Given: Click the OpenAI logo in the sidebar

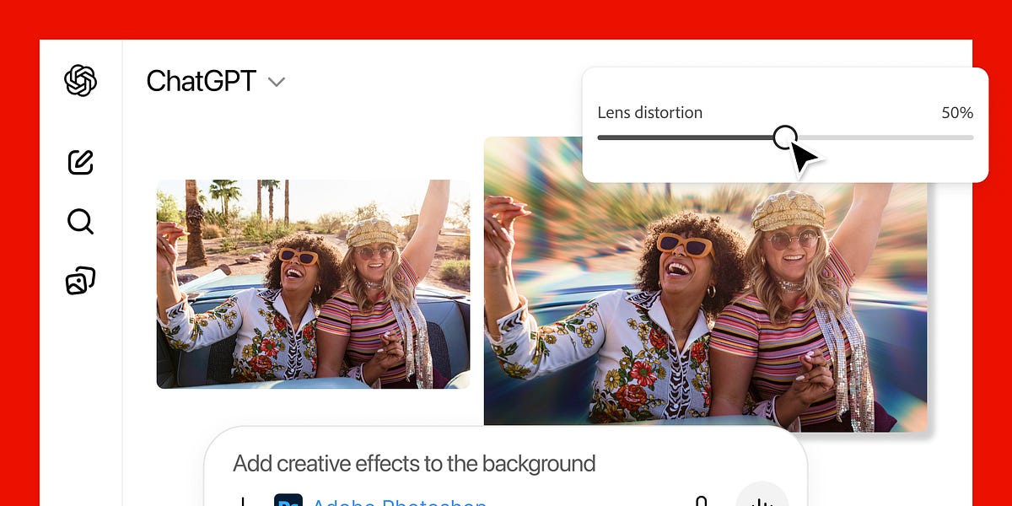Looking at the screenshot, I should tap(81, 81).
